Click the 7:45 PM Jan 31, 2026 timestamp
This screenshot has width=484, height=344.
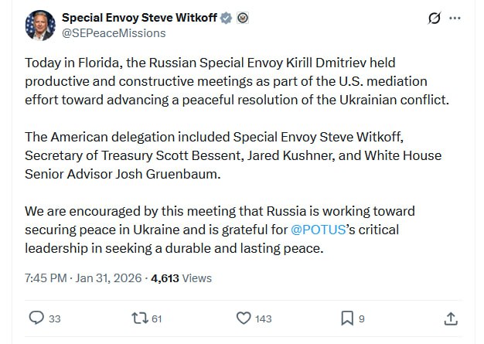click(x=84, y=278)
